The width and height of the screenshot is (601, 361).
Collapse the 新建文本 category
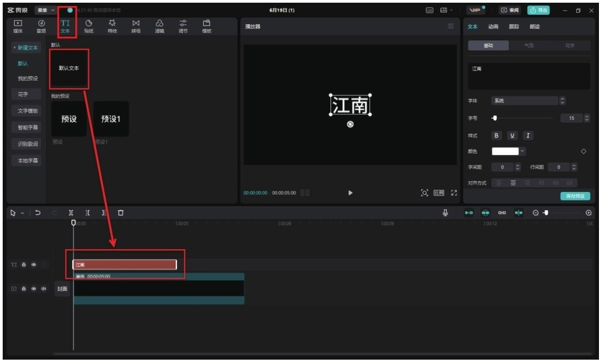pyautogui.click(x=26, y=48)
